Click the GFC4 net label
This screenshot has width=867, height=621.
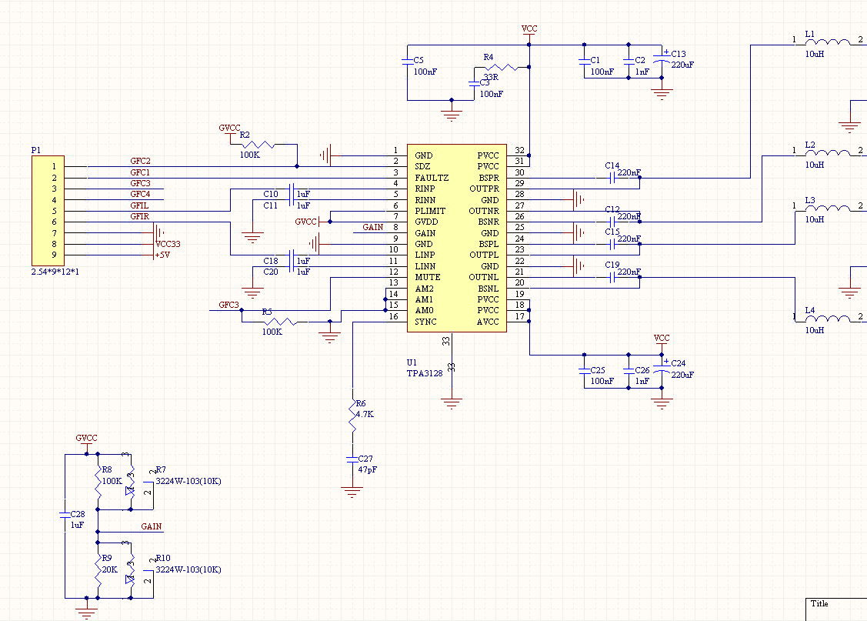pyautogui.click(x=141, y=194)
